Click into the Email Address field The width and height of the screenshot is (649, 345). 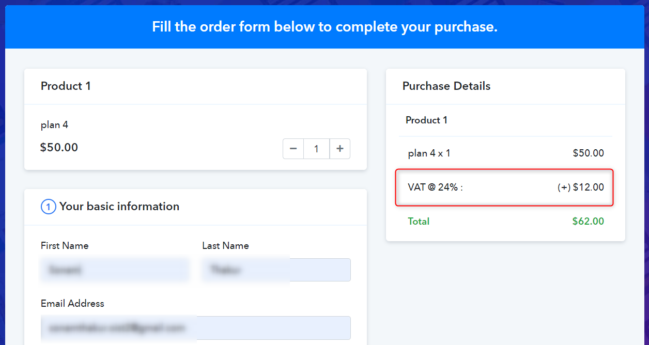pyautogui.click(x=196, y=327)
